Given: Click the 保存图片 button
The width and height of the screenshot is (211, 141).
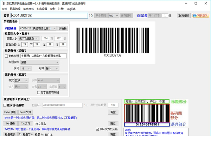Looking at the screenshot, I should [126, 15].
